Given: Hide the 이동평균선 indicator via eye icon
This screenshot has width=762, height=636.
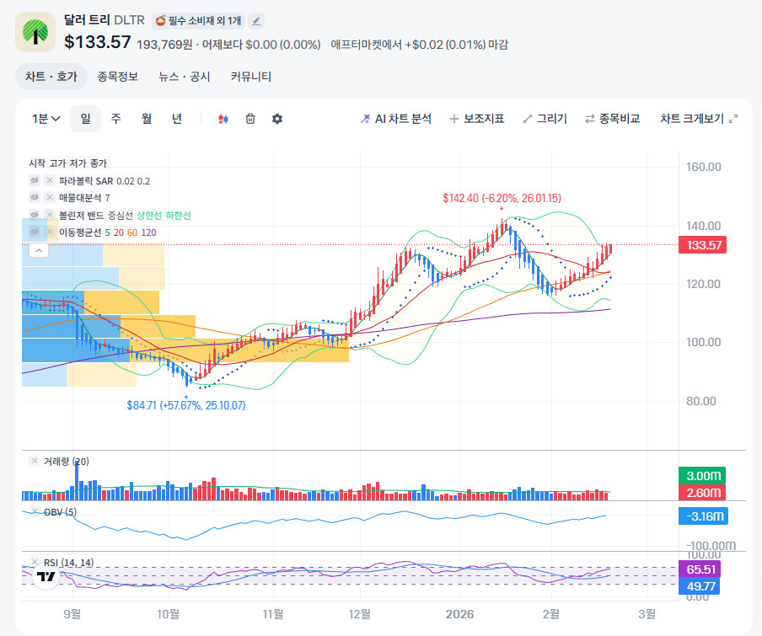Looking at the screenshot, I should pyautogui.click(x=35, y=232).
